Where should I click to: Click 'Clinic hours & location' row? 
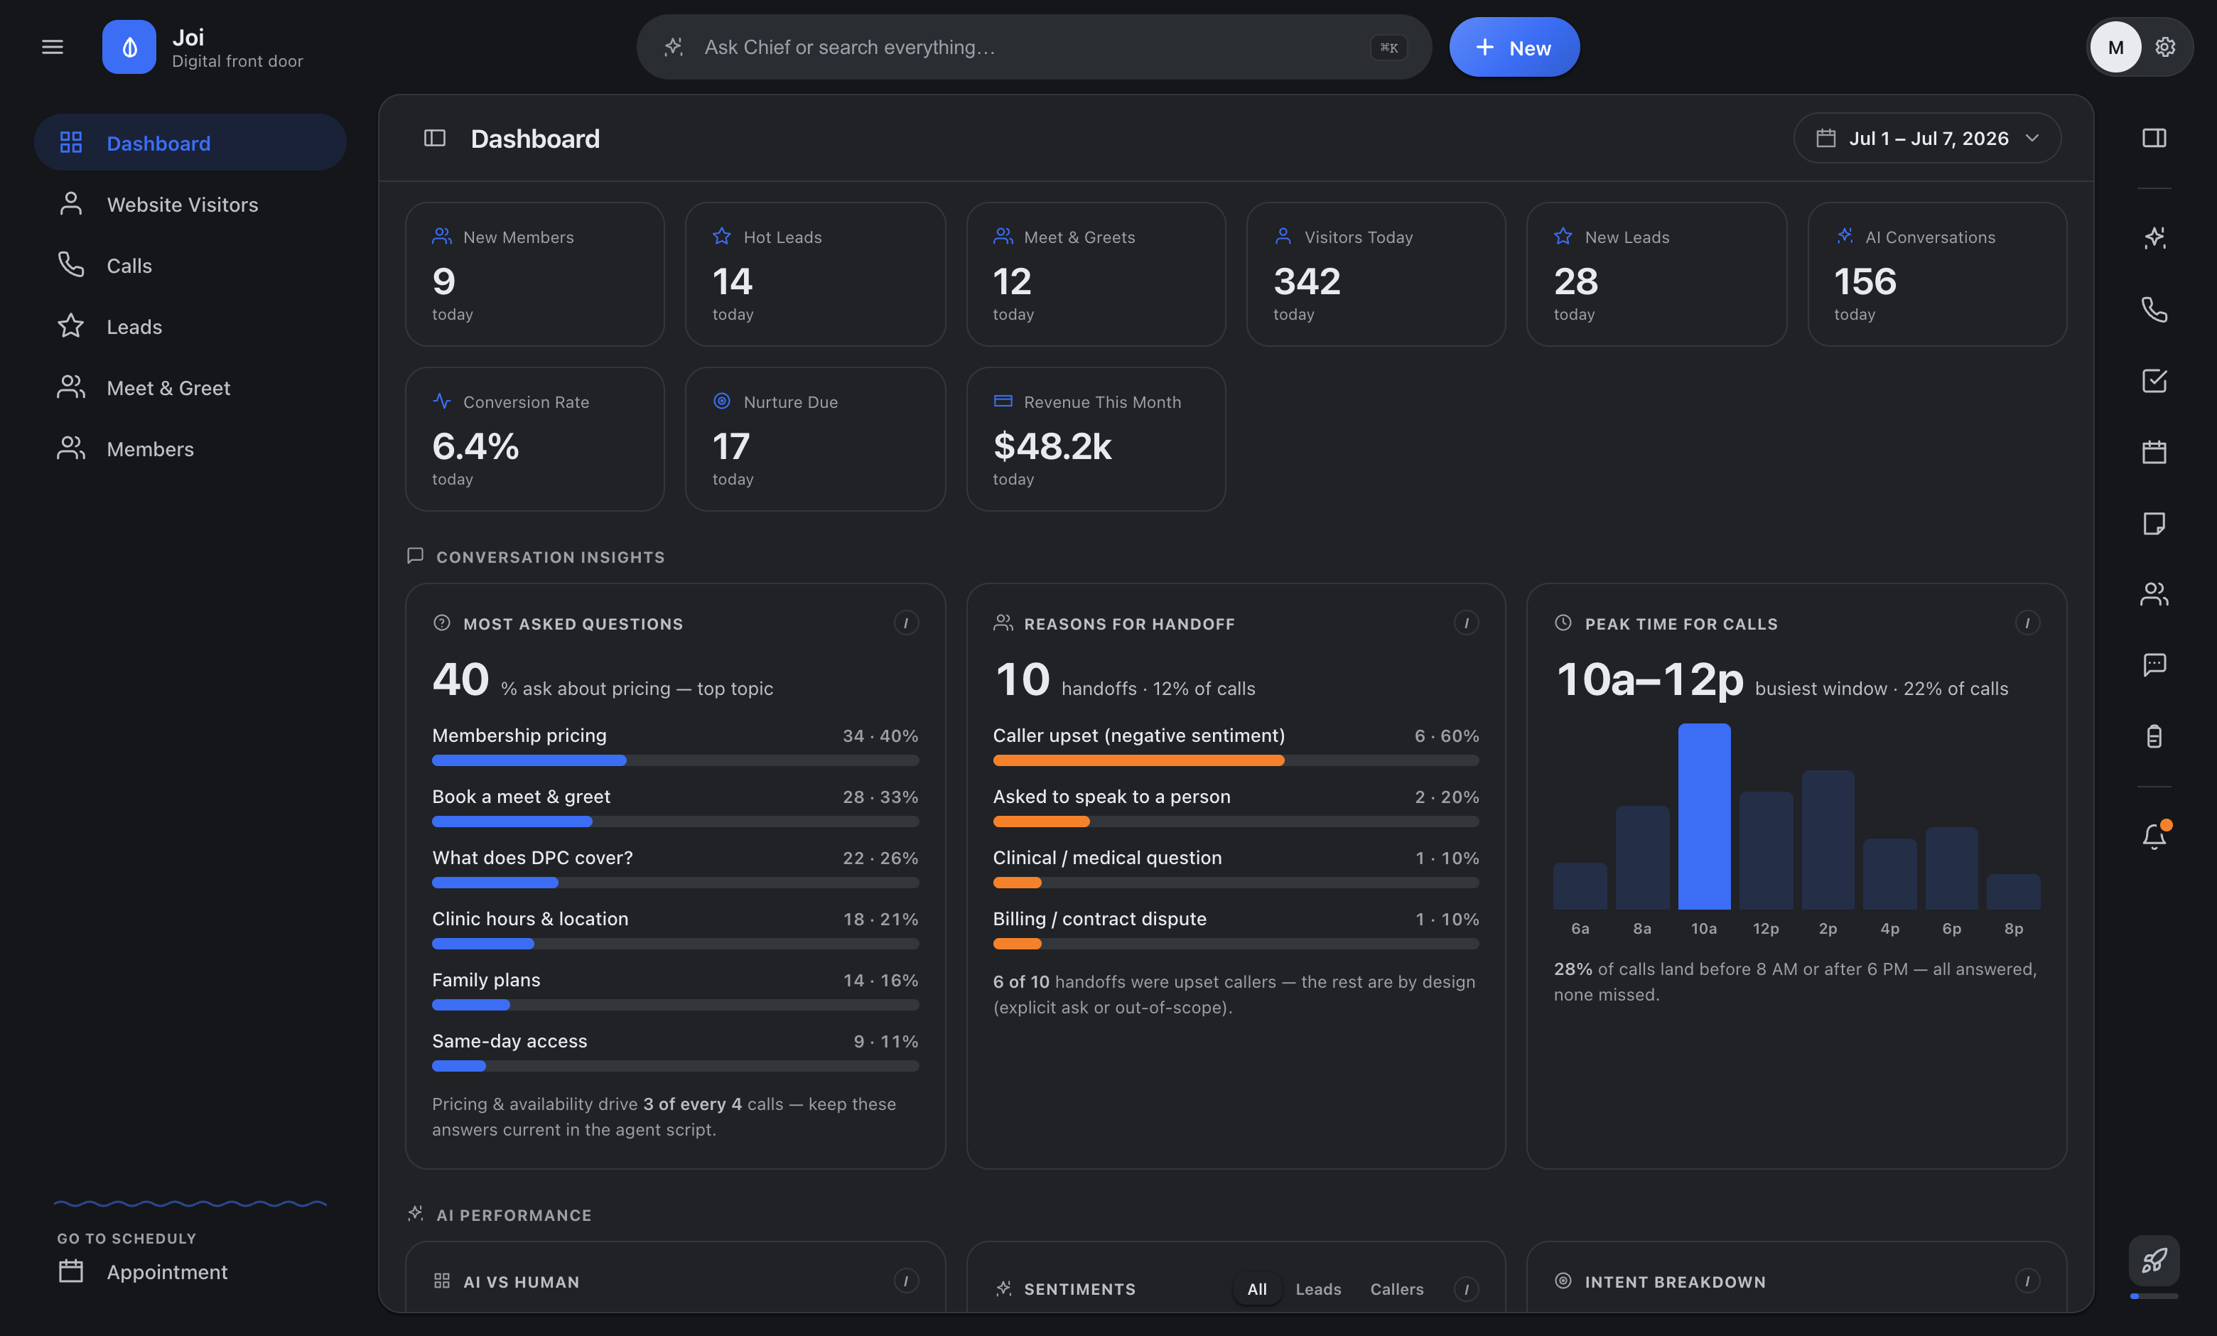675,930
